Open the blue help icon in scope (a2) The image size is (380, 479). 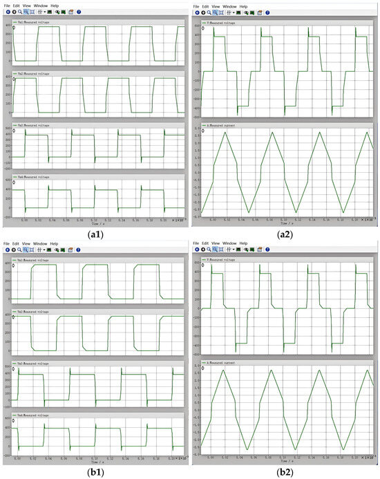267,12
